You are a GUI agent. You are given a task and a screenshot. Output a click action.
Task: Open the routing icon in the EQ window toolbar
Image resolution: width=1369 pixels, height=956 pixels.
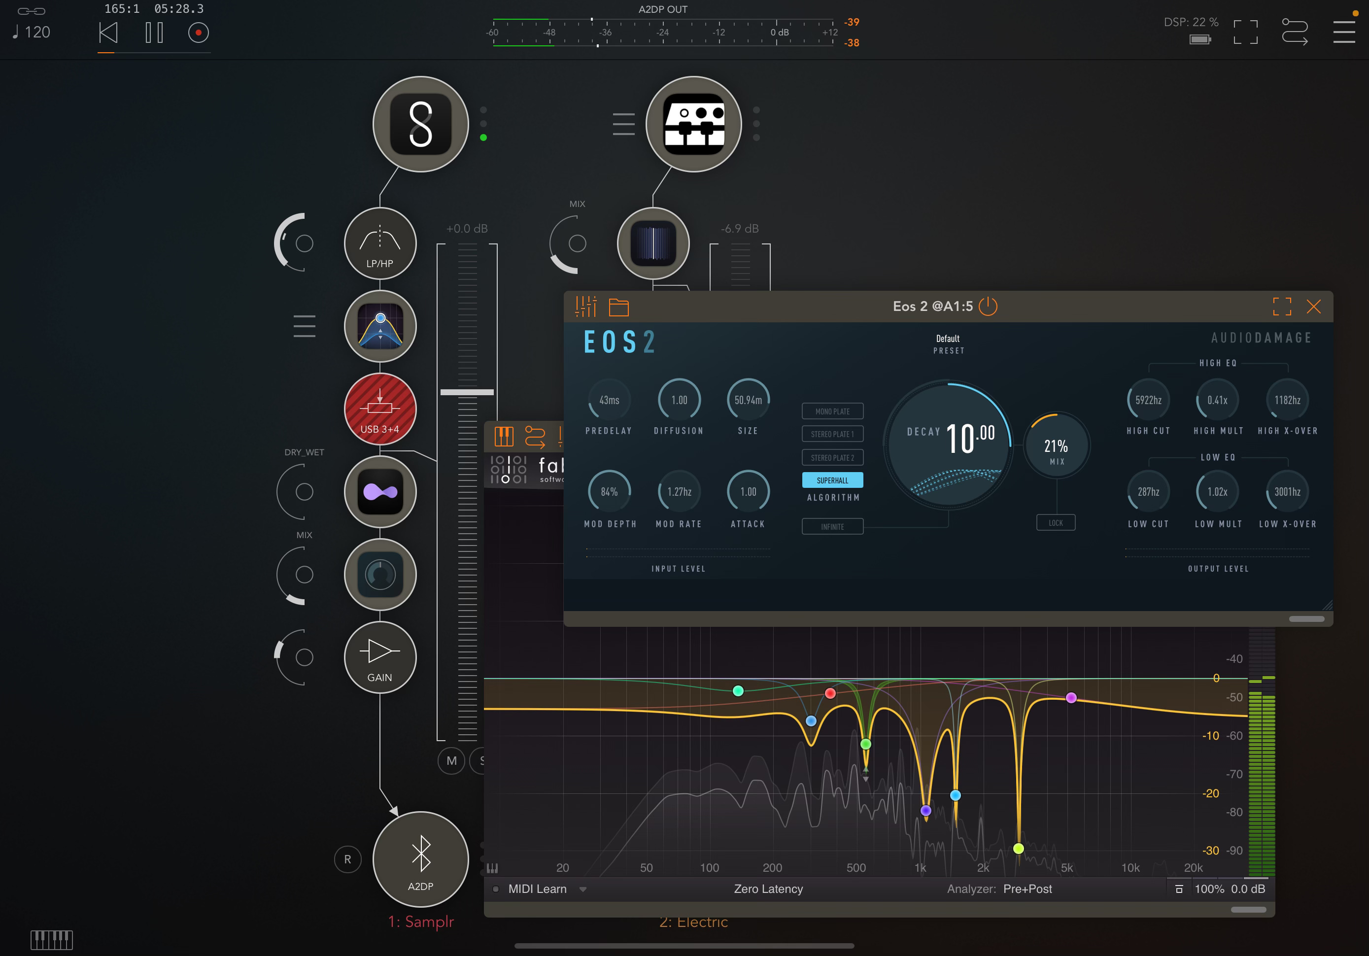point(535,437)
